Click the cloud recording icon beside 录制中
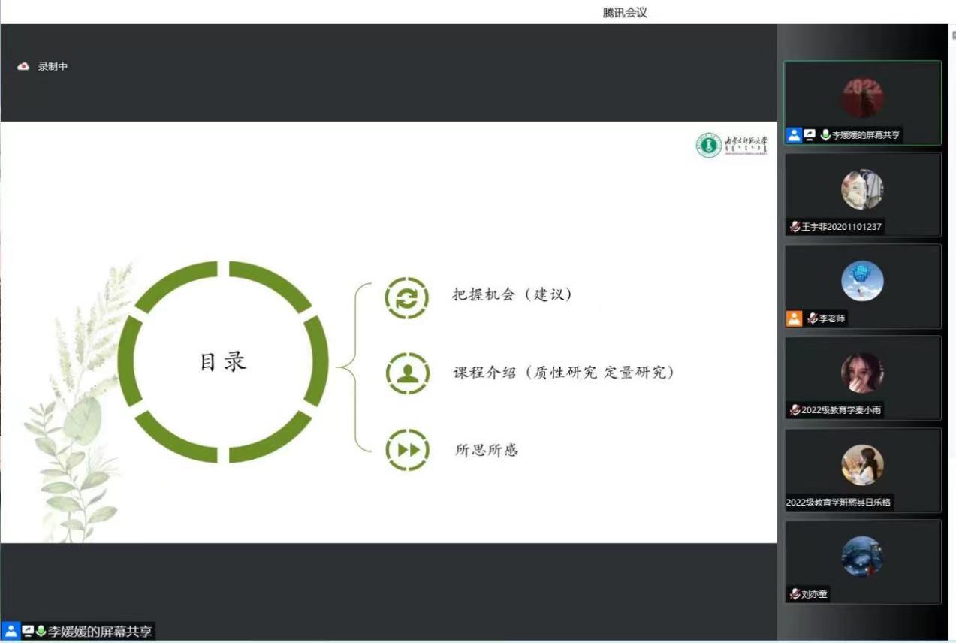The width and height of the screenshot is (956, 643). tap(23, 66)
